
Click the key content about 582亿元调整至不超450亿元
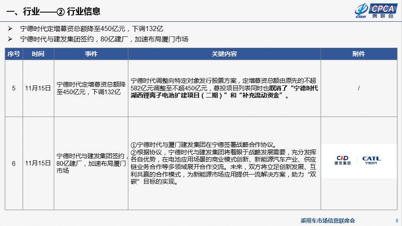pyautogui.click(x=224, y=88)
